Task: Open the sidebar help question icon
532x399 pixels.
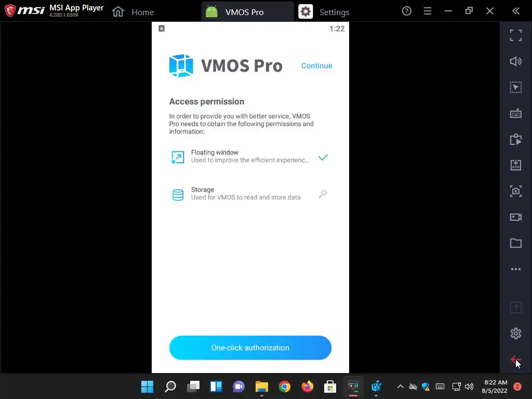Action: coord(516,308)
